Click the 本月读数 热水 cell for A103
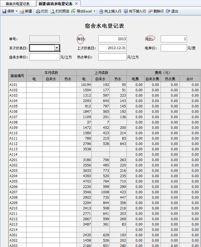201x247 pixels. coord(68,95)
